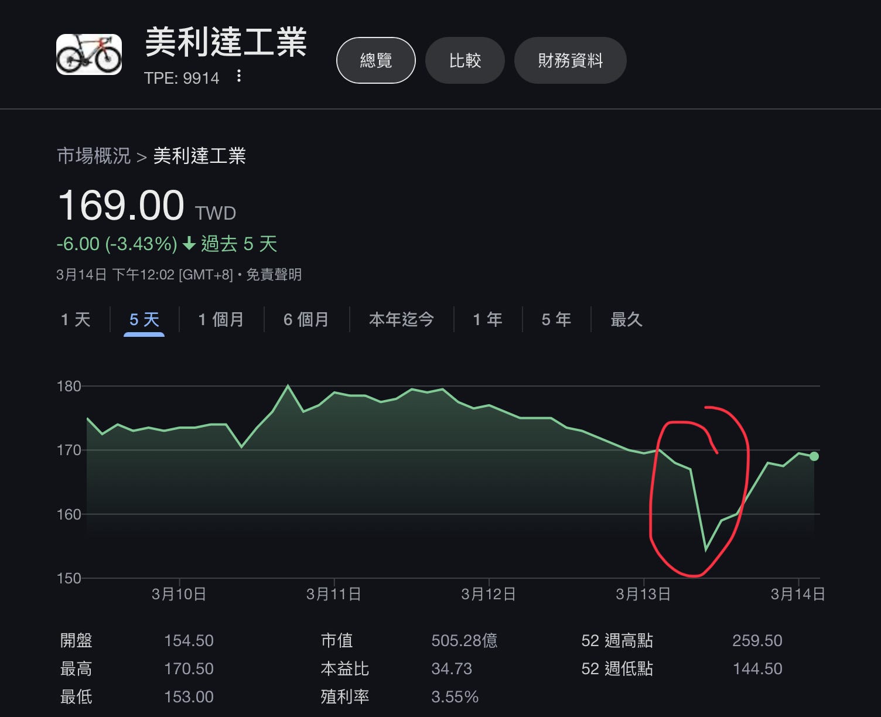Click the 最高 value 170.50
Viewport: 881px width, 717px height.
click(189, 668)
